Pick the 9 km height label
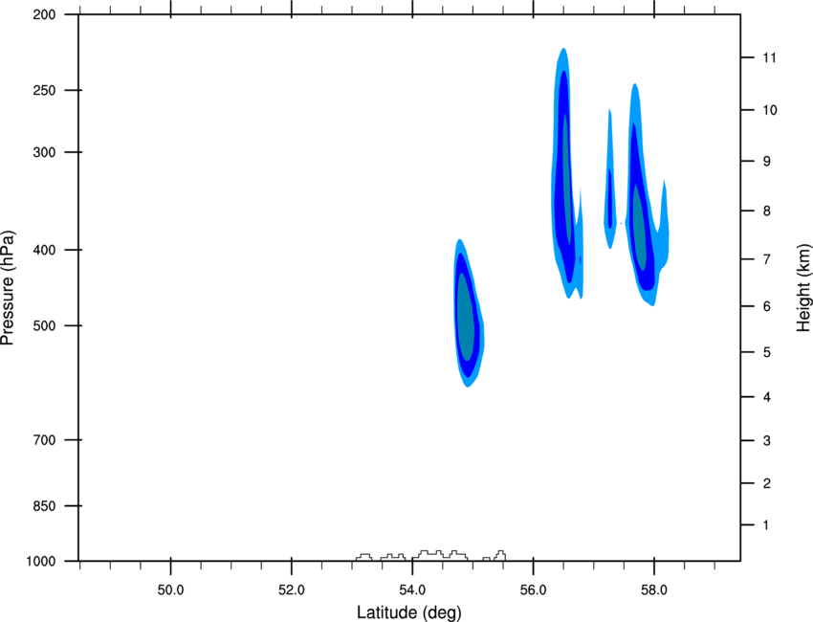Screen dimensions: 813x622 766,162
